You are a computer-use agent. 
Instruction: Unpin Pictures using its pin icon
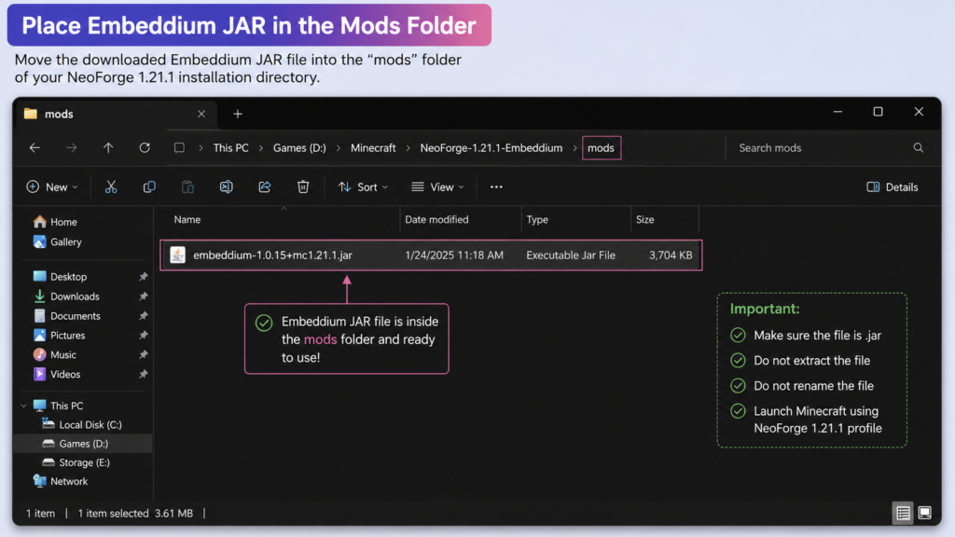coord(143,336)
